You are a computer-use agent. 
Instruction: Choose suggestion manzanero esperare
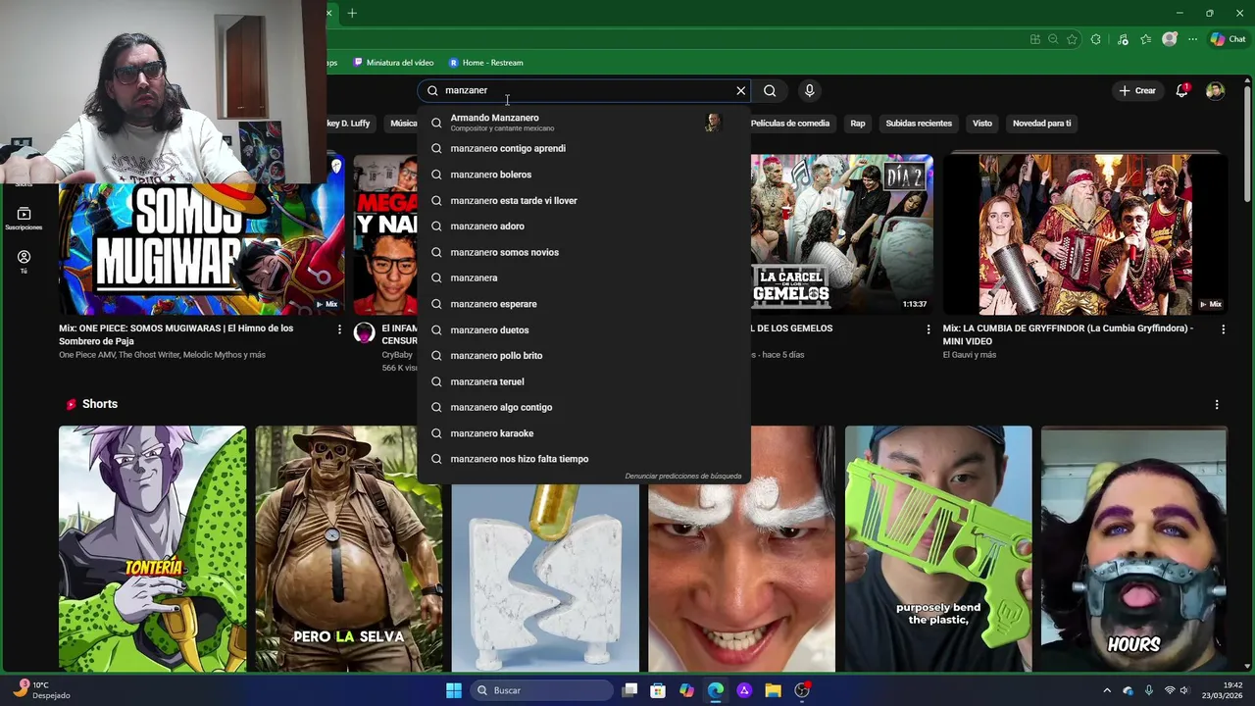point(584,304)
